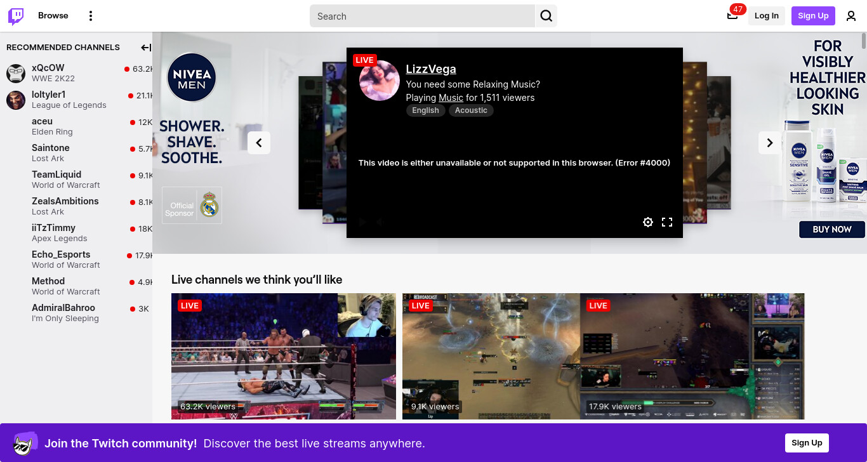The image size is (867, 462).
Task: Open Saintone's channel in the sidebar
Action: (x=76, y=153)
